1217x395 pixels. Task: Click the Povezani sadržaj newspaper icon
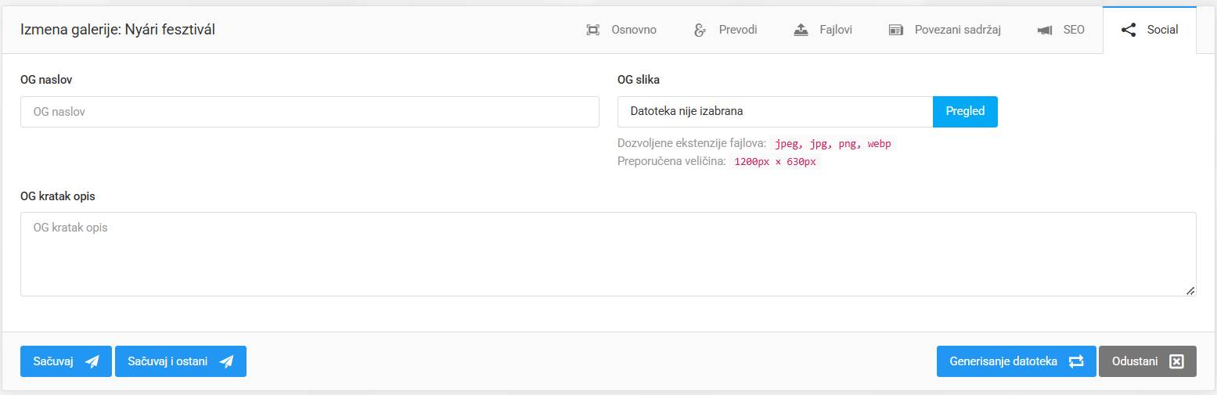[x=896, y=31]
